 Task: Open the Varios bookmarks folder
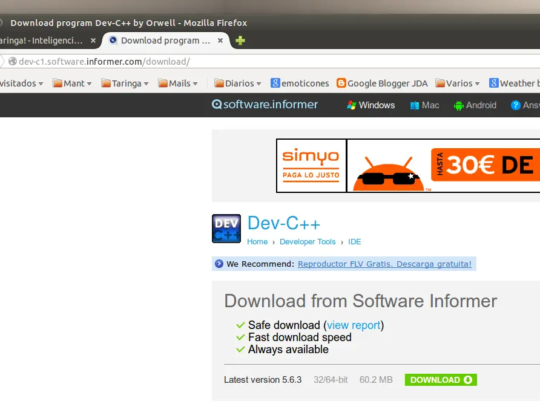coord(457,83)
